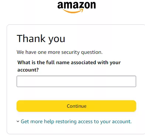Viewport: 145px width, 135px height.
Task: Place cursor in the account name textbox
Action: point(76,82)
